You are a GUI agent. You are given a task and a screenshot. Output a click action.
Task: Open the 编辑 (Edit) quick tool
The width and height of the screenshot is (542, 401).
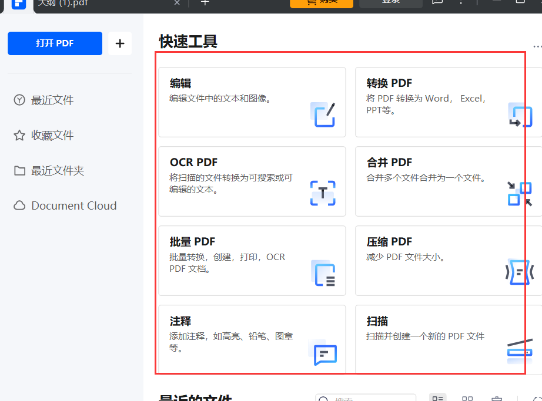(252, 101)
